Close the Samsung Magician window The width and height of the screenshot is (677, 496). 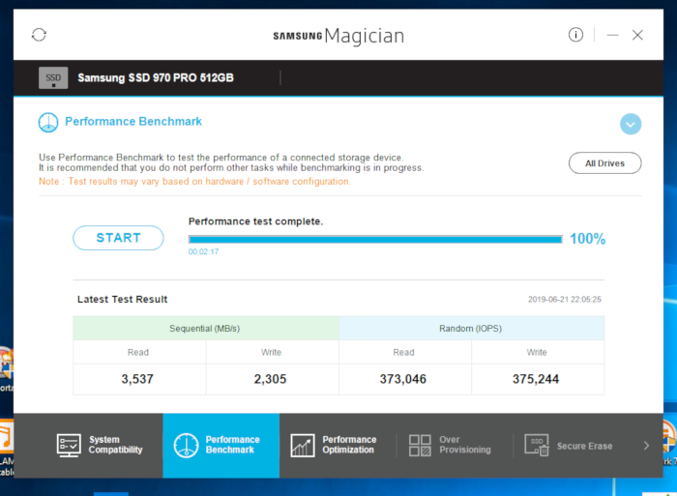tap(637, 35)
